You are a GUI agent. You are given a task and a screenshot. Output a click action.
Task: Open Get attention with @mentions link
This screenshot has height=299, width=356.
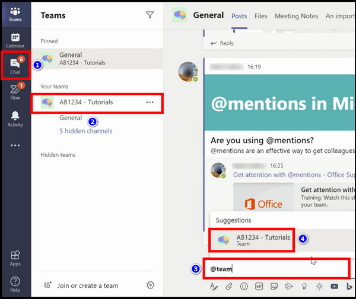[x=294, y=175]
